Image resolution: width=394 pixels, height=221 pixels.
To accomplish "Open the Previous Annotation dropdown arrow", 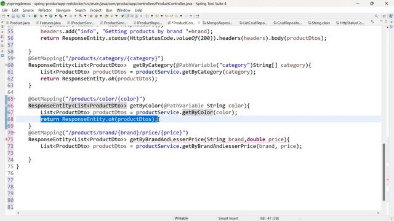I will (161, 16).
